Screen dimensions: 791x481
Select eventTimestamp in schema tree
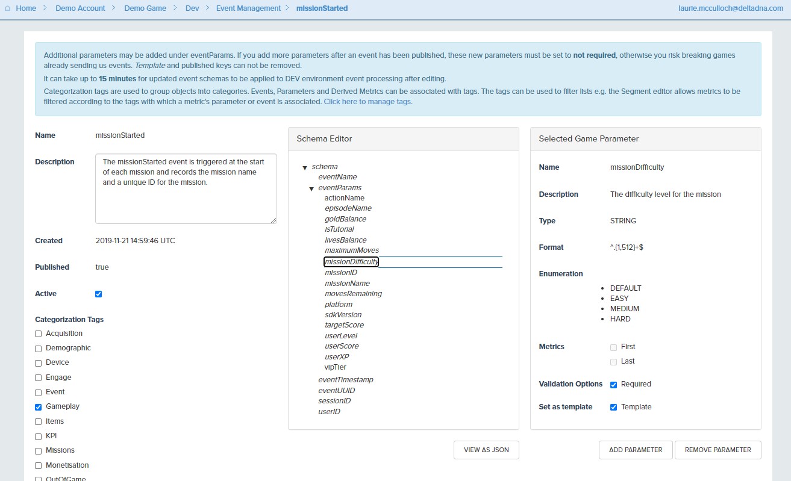(345, 380)
